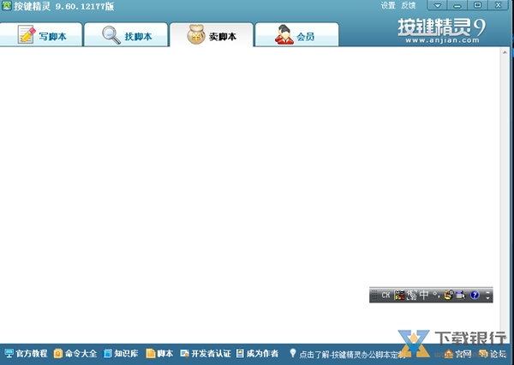Open the IME tools menu icon
The image size is (514, 365).
pos(448,295)
